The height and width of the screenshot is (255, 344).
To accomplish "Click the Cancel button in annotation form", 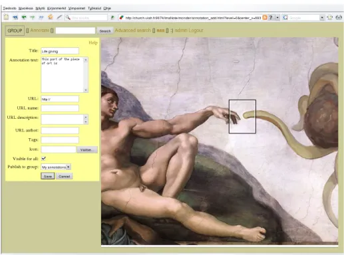I will [65, 176].
